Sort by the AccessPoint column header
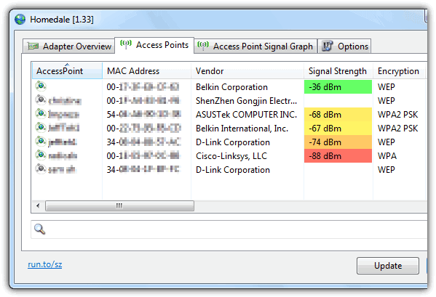This screenshot has height=297, width=436. [67, 71]
